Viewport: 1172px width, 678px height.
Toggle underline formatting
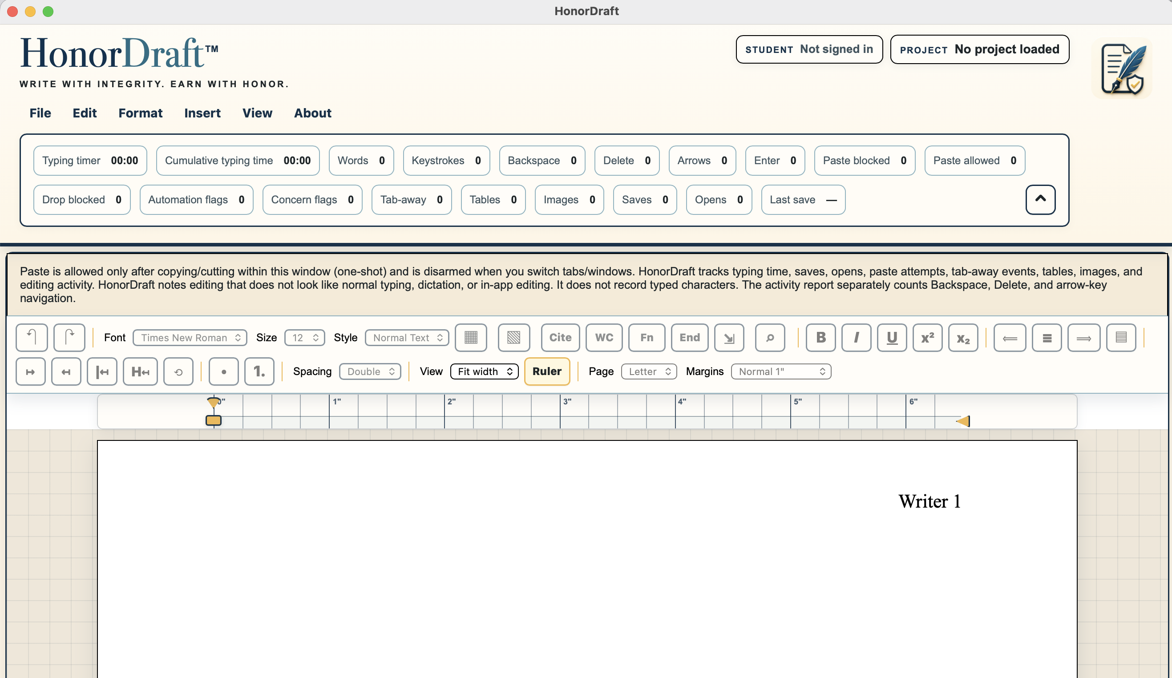click(x=892, y=337)
